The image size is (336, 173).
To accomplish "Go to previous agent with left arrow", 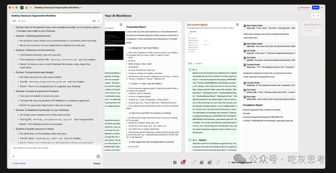I will (313, 16).
